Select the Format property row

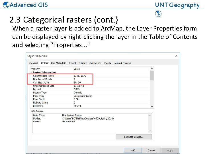(x=90, y=89)
